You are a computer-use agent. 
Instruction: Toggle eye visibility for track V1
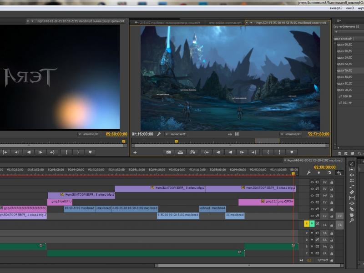click(x=312, y=216)
